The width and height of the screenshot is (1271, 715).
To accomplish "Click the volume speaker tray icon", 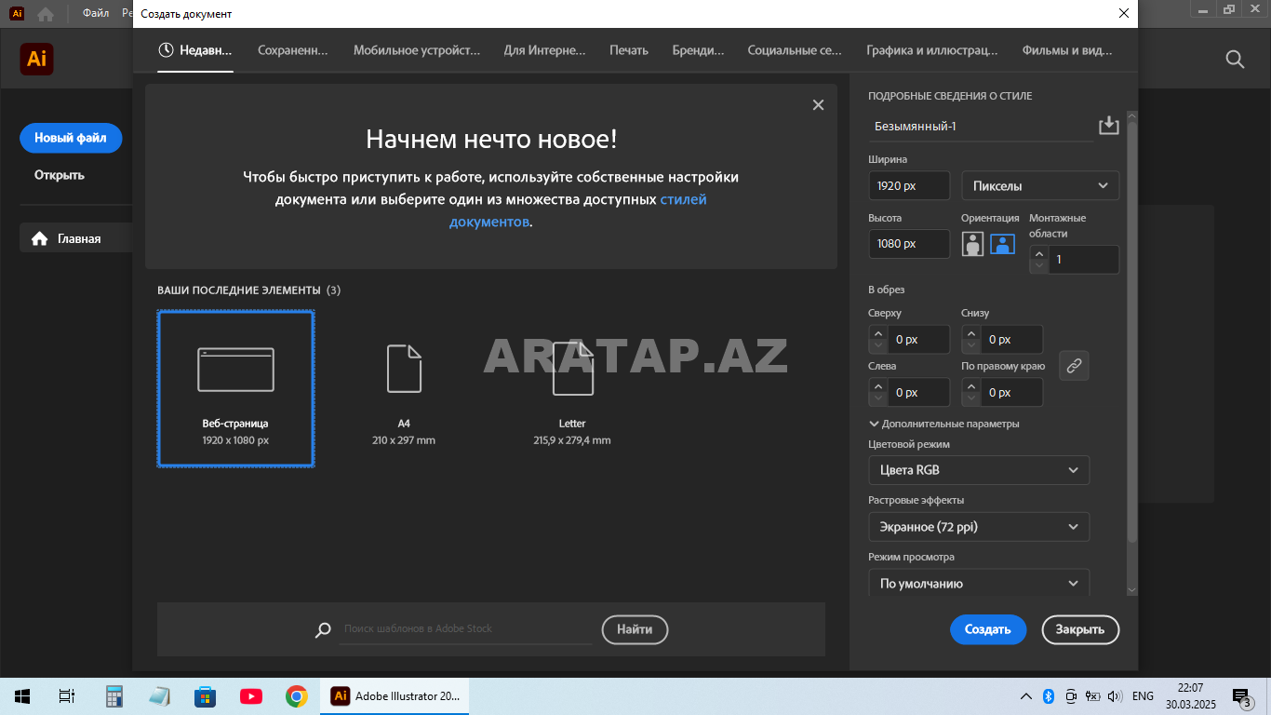I will [x=1116, y=696].
